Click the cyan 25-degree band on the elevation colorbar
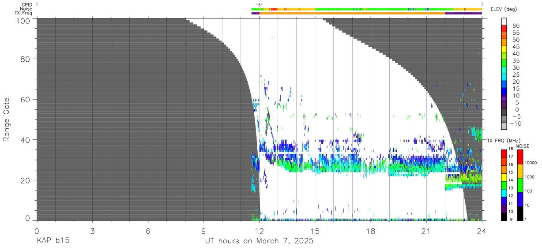The image size is (542, 250). click(504, 78)
